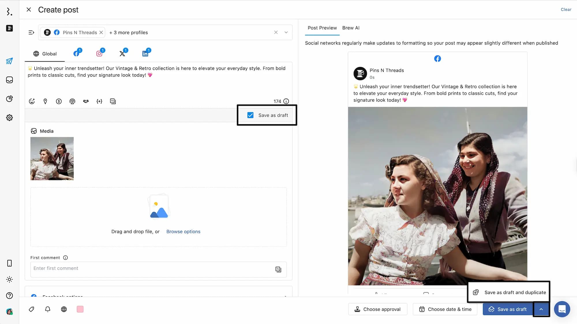Click the pink color label swatch
Screen dimensions: 577x324
tap(80, 309)
